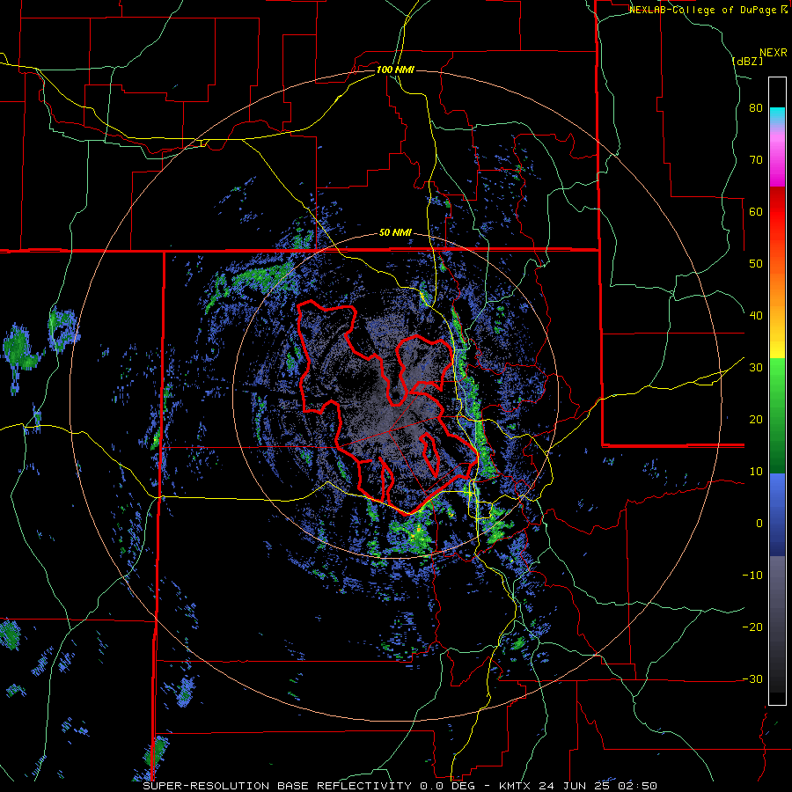Click the cyan top of the color bar
The image size is (792, 792).
pyautogui.click(x=778, y=115)
